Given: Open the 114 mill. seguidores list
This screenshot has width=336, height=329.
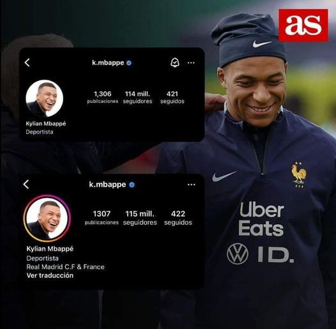Looking at the screenshot, I should [x=137, y=97].
